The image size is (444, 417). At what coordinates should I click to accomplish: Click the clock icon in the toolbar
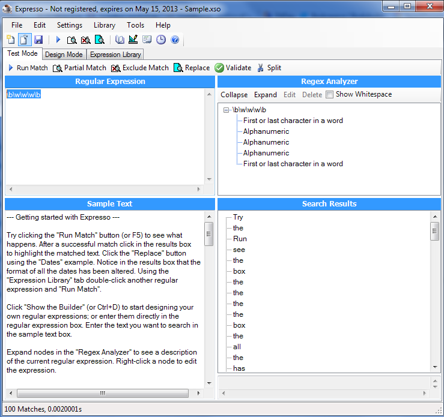tap(161, 40)
